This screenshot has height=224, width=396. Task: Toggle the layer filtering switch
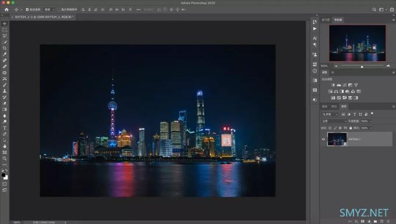click(x=372, y=114)
